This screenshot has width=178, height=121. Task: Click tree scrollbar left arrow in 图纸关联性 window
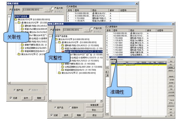[9, 83]
